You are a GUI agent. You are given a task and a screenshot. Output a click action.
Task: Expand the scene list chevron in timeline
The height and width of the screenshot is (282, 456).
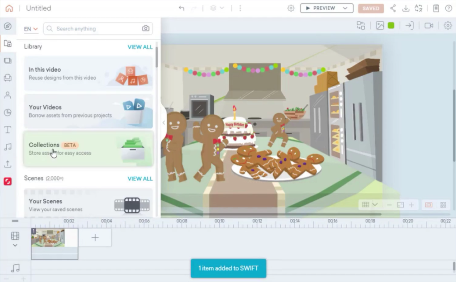[15, 245]
